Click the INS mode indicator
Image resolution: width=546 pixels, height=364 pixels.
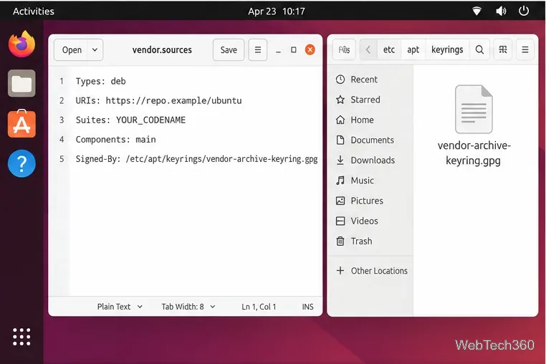tap(307, 307)
